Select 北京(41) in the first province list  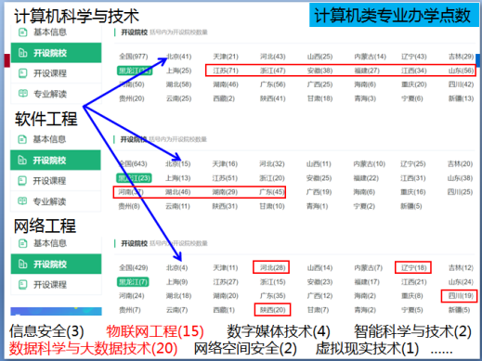pyautogui.click(x=179, y=57)
